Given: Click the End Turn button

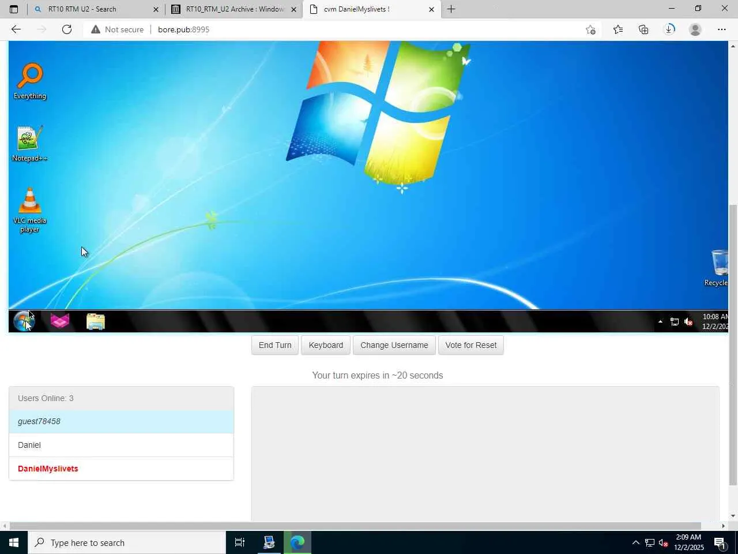Looking at the screenshot, I should click(275, 345).
